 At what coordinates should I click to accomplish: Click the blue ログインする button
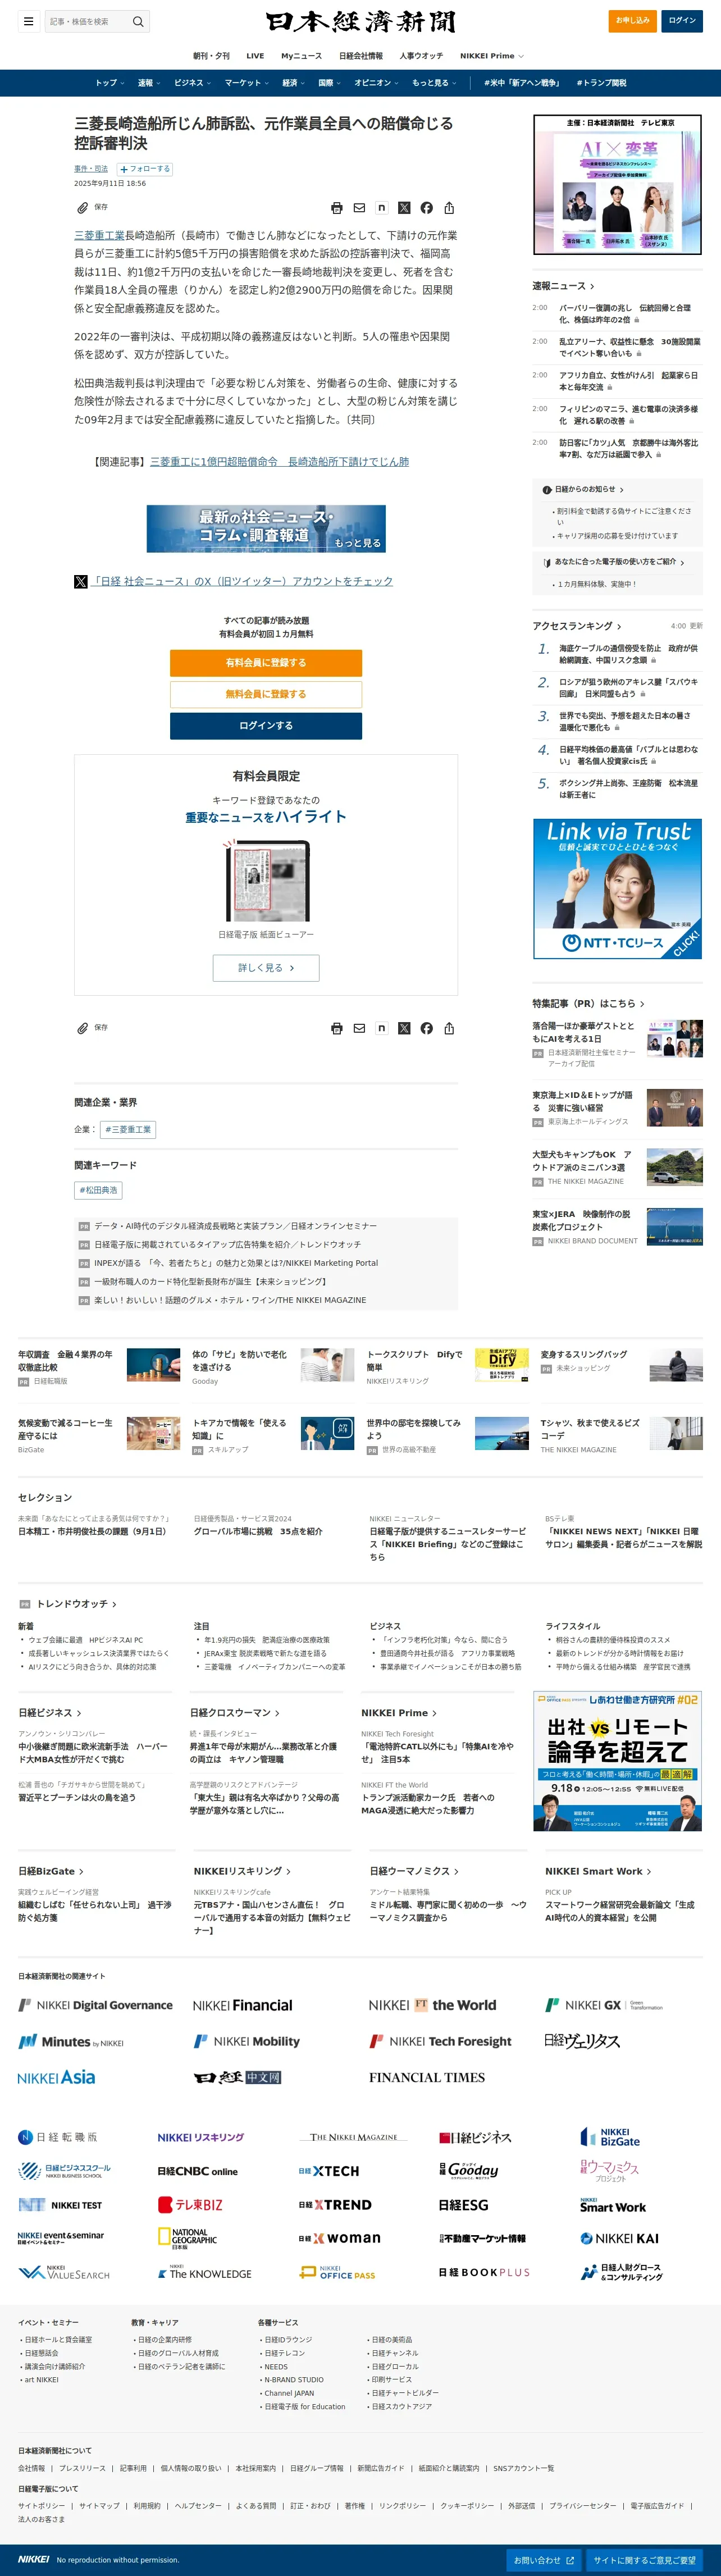[x=266, y=726]
